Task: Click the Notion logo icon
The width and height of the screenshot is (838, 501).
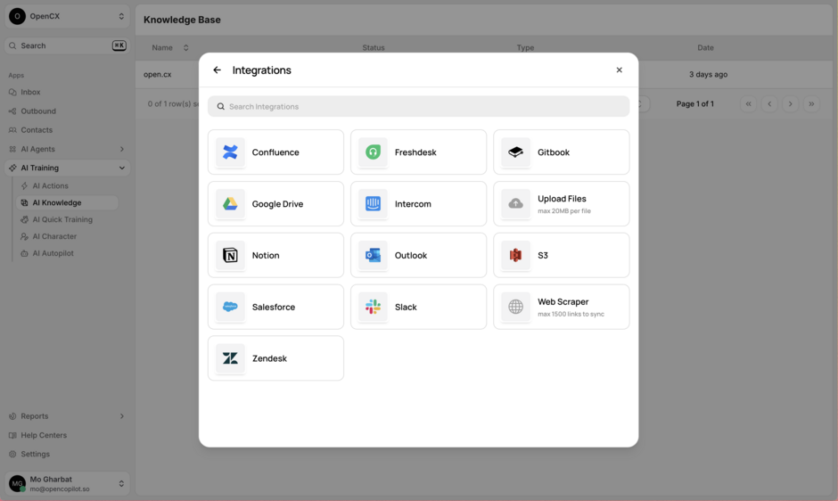Action: pyautogui.click(x=230, y=256)
